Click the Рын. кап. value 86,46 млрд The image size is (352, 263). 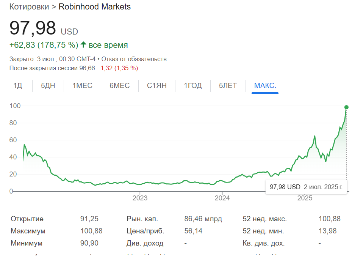tap(203, 219)
